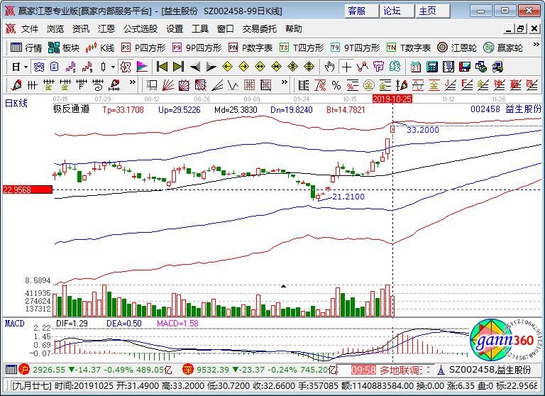Open the 公式选股 menu
This screenshot has height=396, width=545.
tap(141, 29)
